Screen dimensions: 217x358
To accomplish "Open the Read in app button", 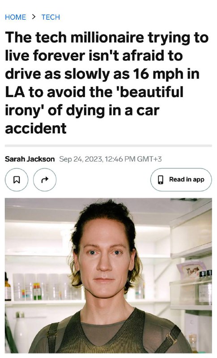I will (181, 180).
